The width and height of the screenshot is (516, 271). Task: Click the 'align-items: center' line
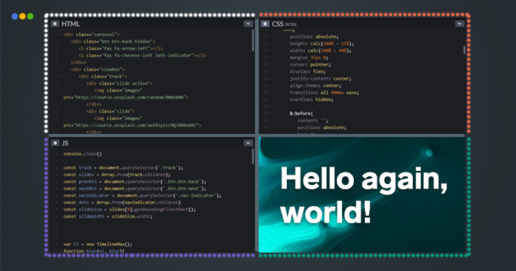315,85
